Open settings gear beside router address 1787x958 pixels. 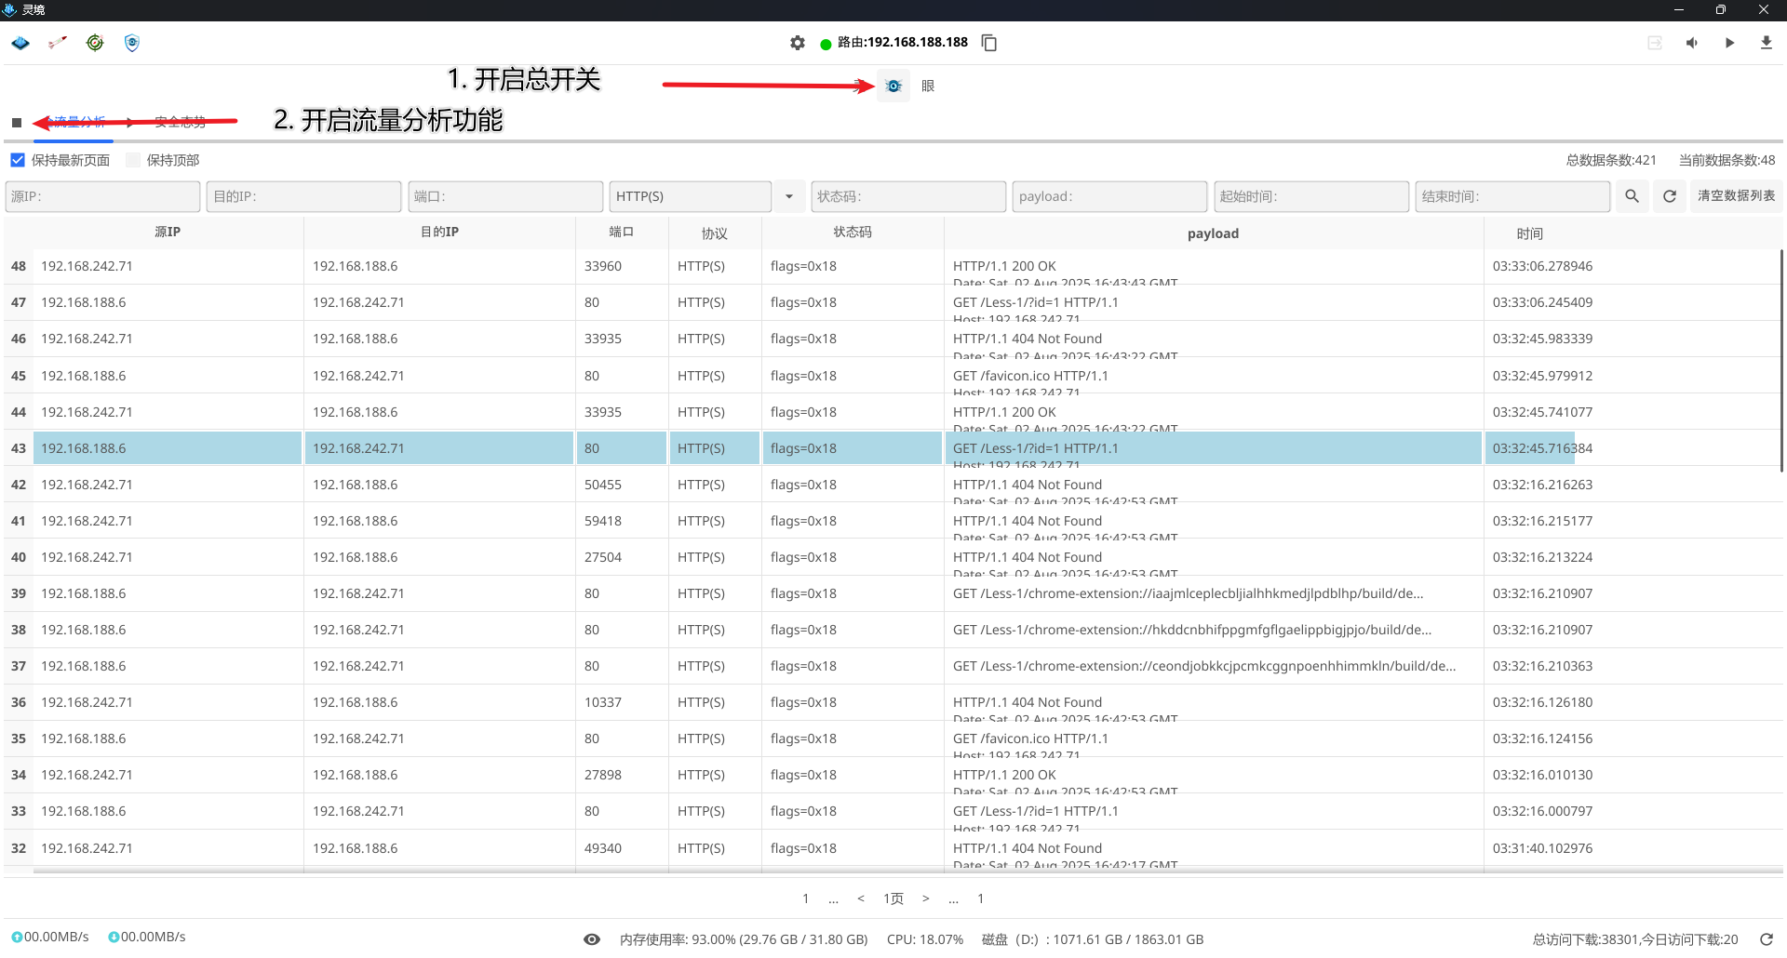798,43
